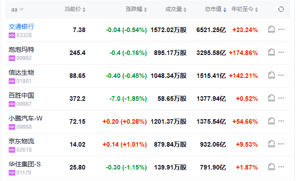Click stock code 09868

coord(24,127)
